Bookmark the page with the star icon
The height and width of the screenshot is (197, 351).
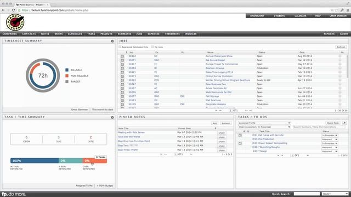pos(336,10)
